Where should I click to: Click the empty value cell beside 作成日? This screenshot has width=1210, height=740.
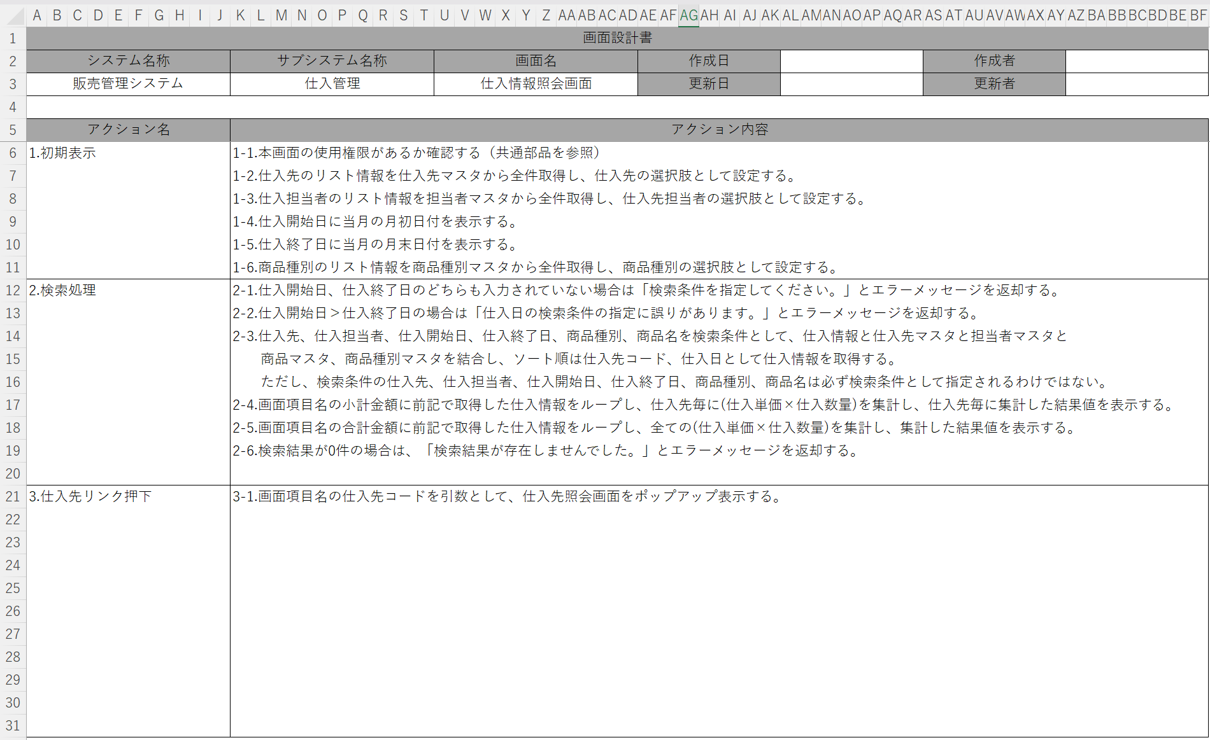(x=851, y=61)
